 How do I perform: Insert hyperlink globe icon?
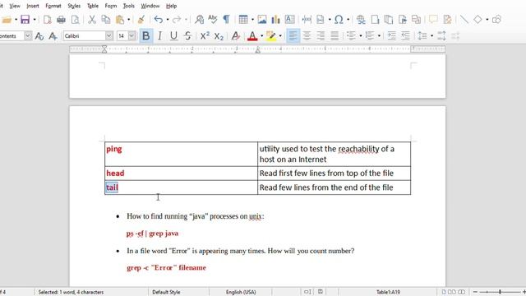point(361,20)
